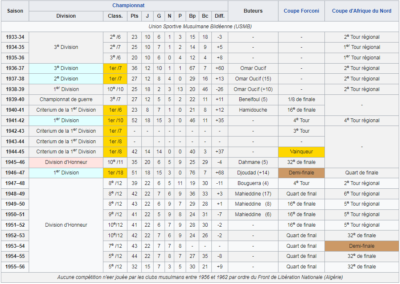Select the 1949–50 season cell

tap(15, 204)
